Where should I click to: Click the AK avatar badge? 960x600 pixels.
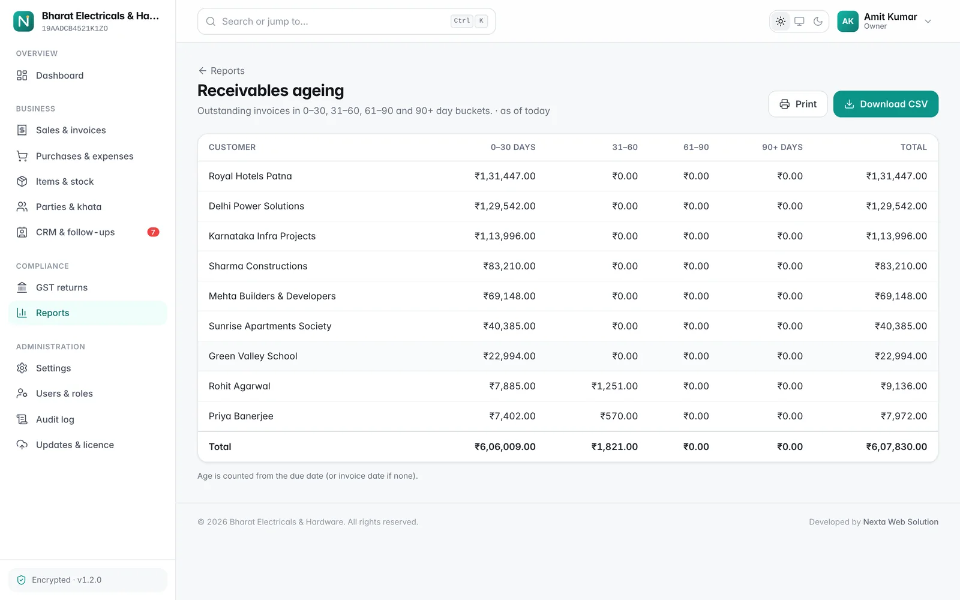pyautogui.click(x=848, y=21)
